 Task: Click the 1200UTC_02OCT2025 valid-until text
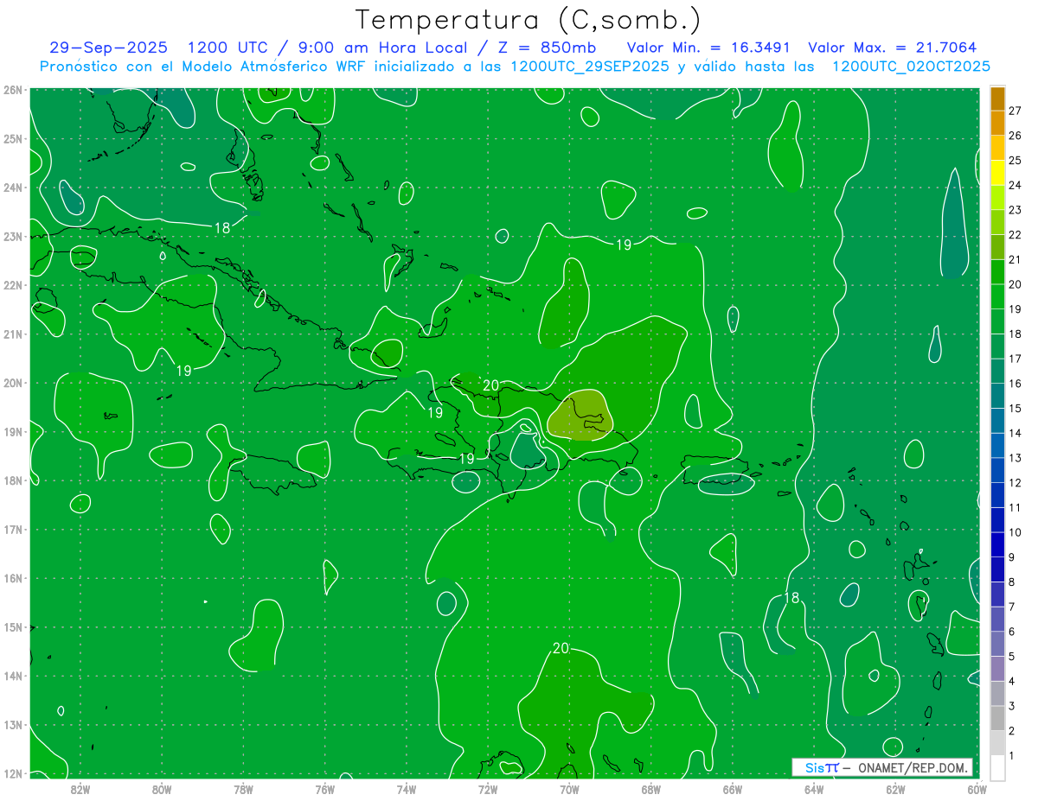pos(911,67)
